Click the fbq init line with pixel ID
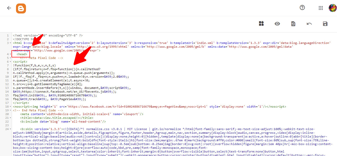This screenshot has height=156, width=337. click(55, 95)
